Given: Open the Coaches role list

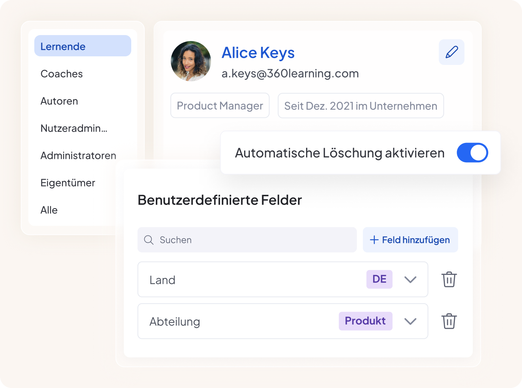Looking at the screenshot, I should click(x=62, y=74).
